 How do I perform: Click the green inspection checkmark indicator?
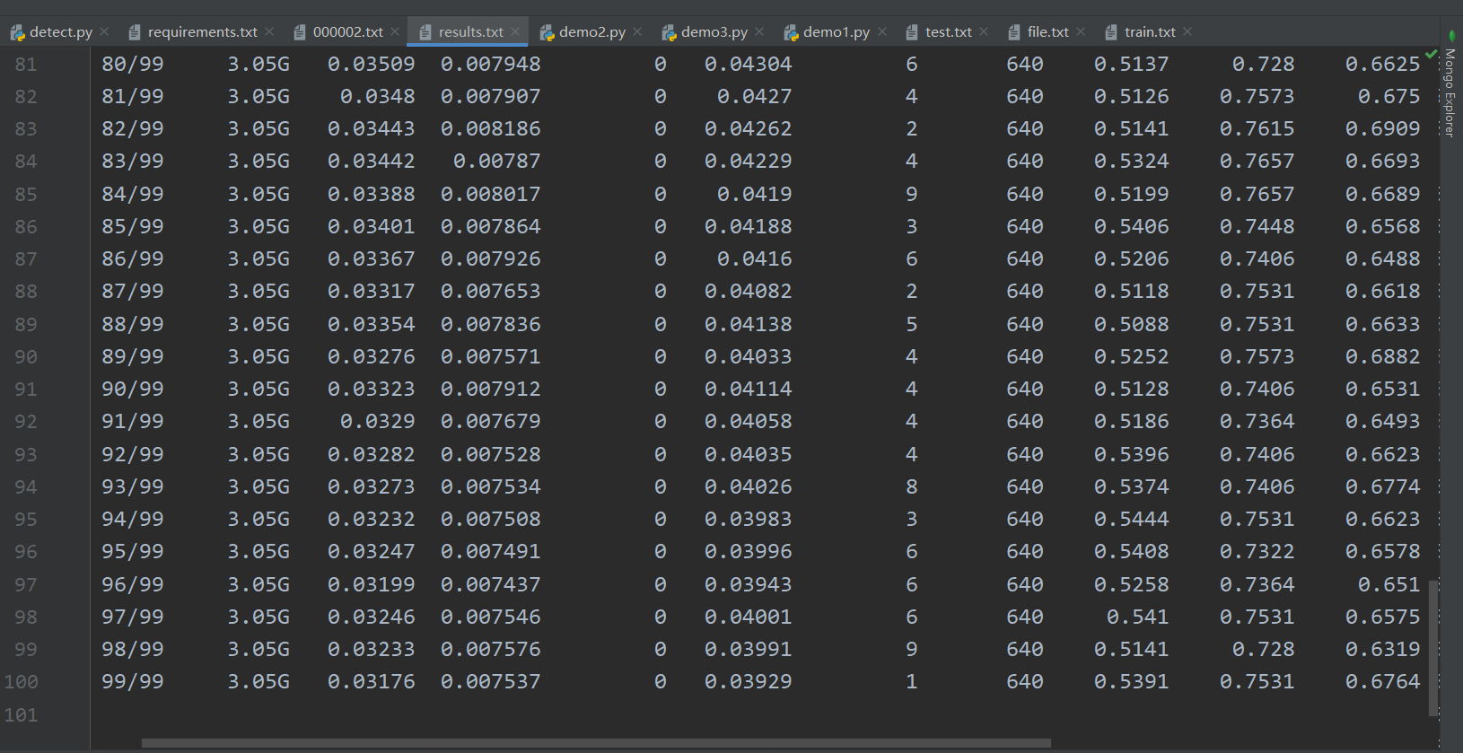[1431, 55]
